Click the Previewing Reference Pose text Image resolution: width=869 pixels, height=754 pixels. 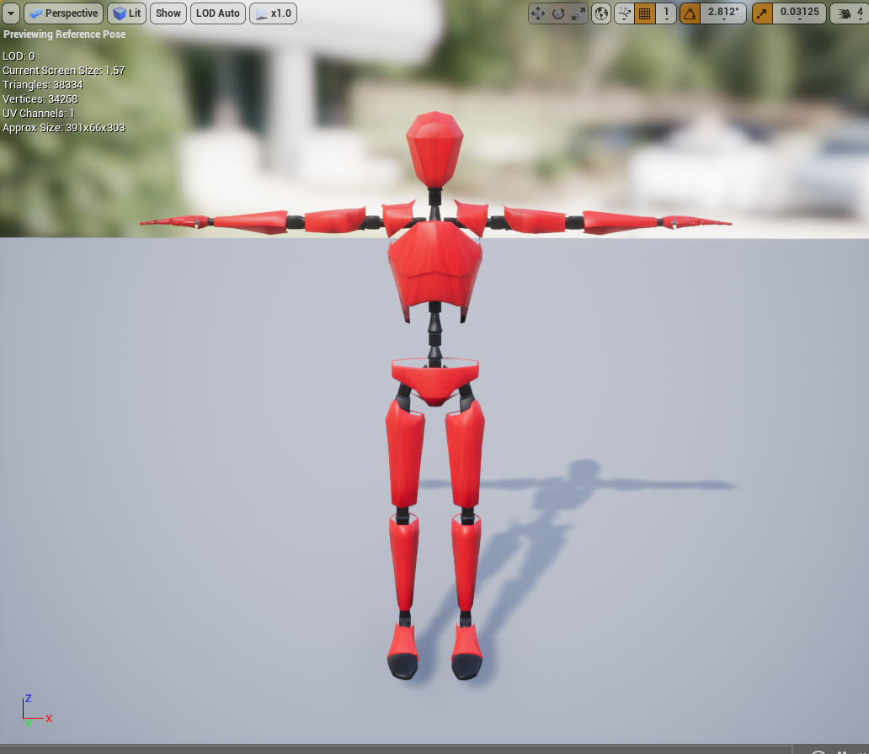pos(64,35)
